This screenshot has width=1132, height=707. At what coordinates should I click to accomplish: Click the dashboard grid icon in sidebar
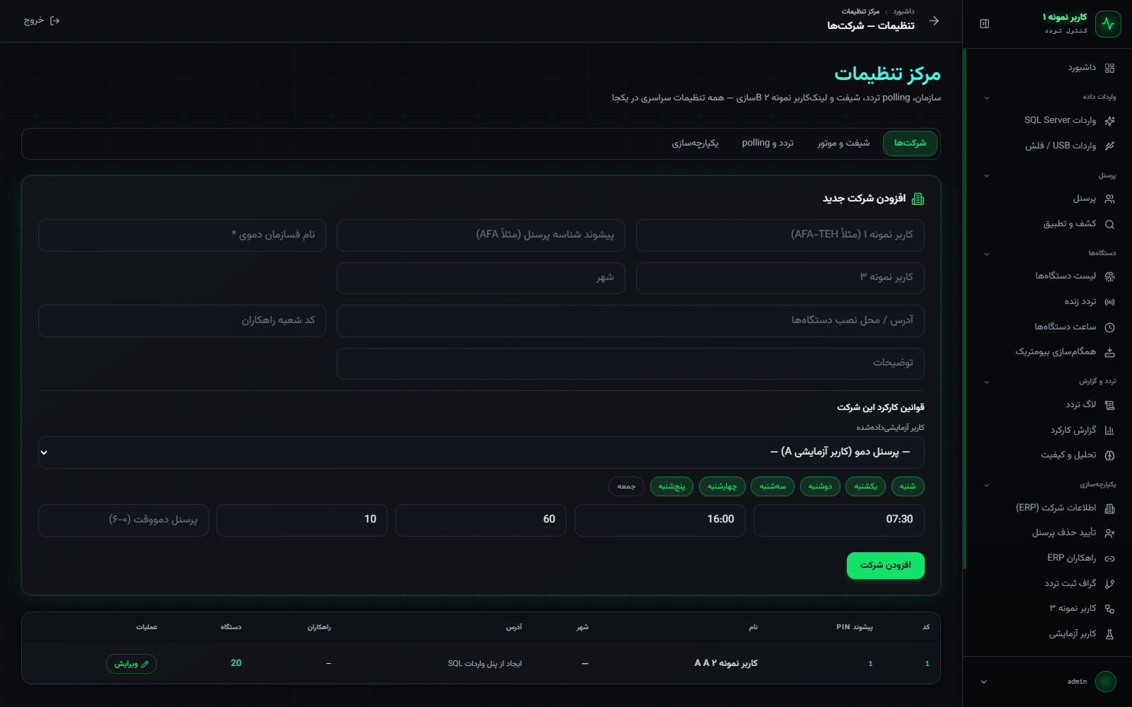(1109, 68)
